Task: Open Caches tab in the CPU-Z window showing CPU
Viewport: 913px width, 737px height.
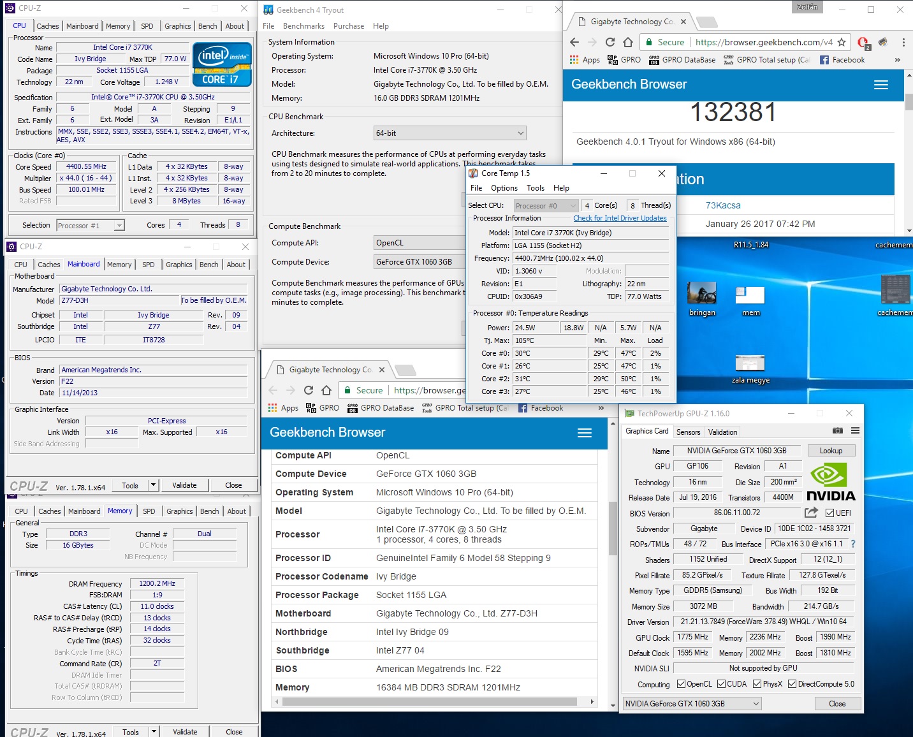Action: click(x=48, y=26)
